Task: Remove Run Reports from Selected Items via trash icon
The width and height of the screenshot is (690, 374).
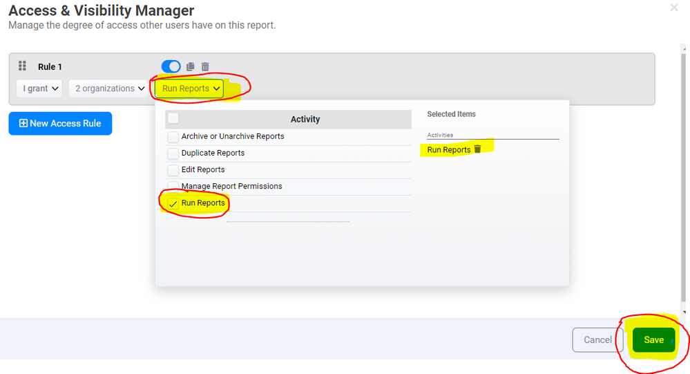Action: tap(477, 149)
